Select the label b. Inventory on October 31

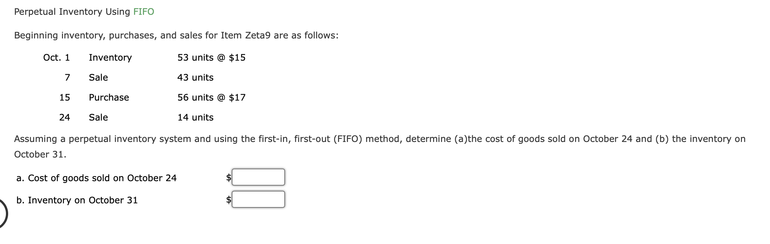pyautogui.click(x=77, y=200)
